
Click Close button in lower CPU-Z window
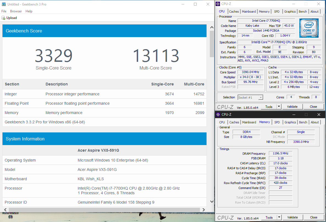point(314,217)
